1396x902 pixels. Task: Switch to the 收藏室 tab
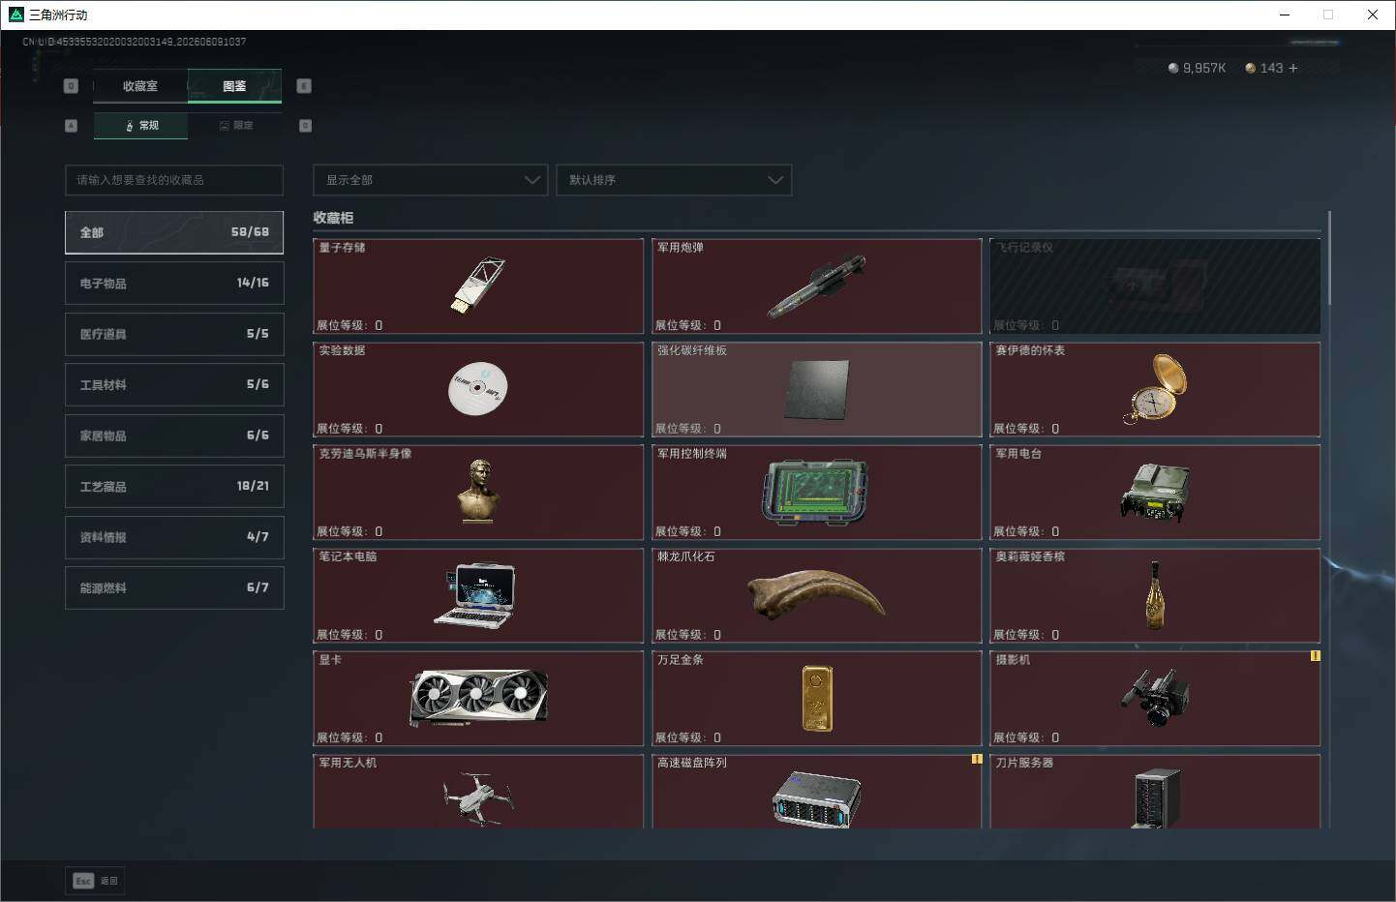pos(140,86)
